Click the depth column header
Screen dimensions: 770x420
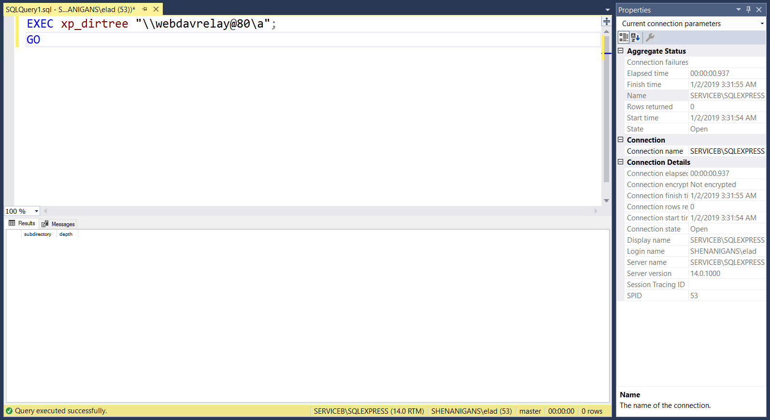[x=66, y=234]
